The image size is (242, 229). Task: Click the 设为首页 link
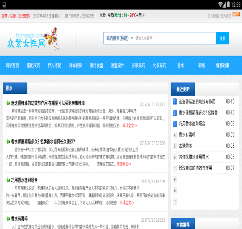pyautogui.click(x=226, y=16)
